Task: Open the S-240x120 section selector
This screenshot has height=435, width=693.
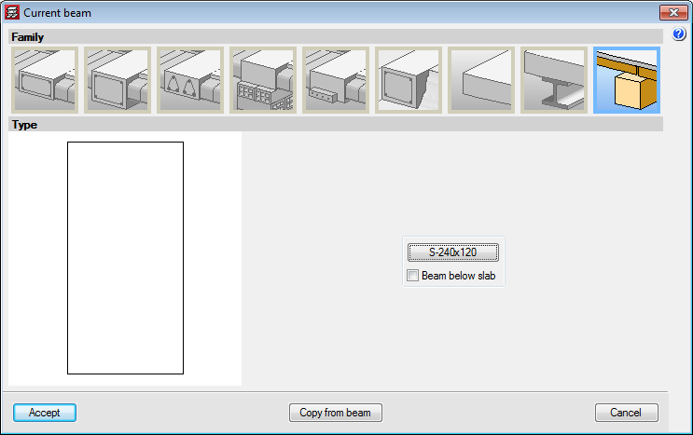Action: [453, 252]
